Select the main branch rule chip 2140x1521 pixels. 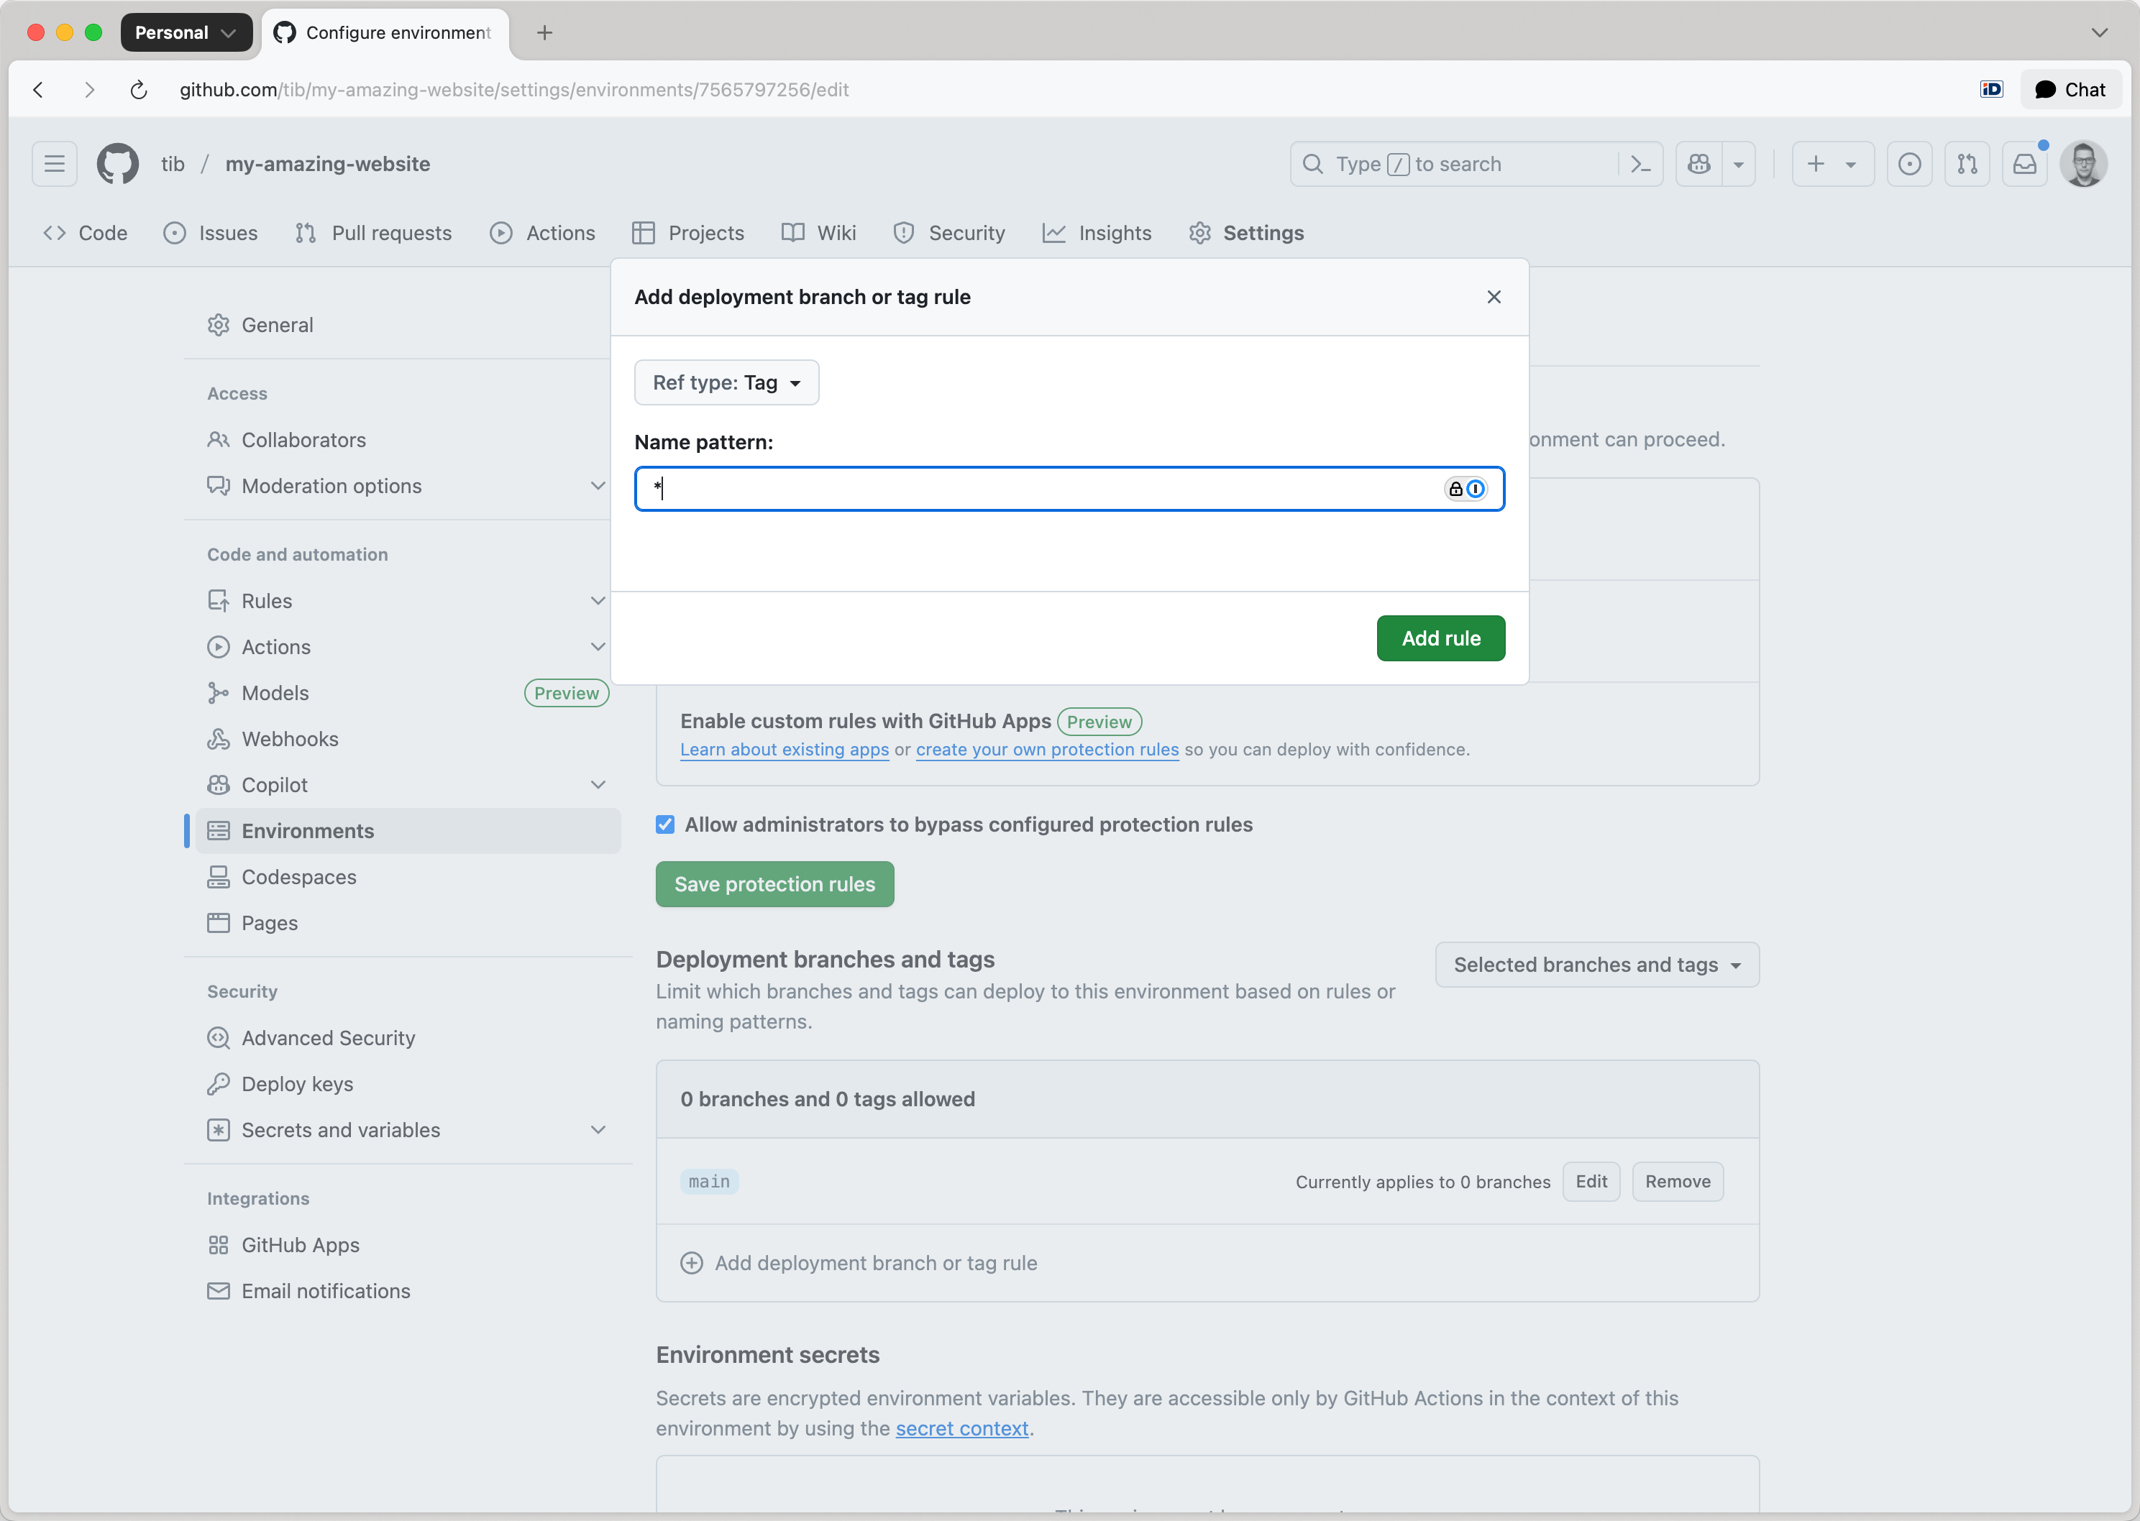point(708,1181)
